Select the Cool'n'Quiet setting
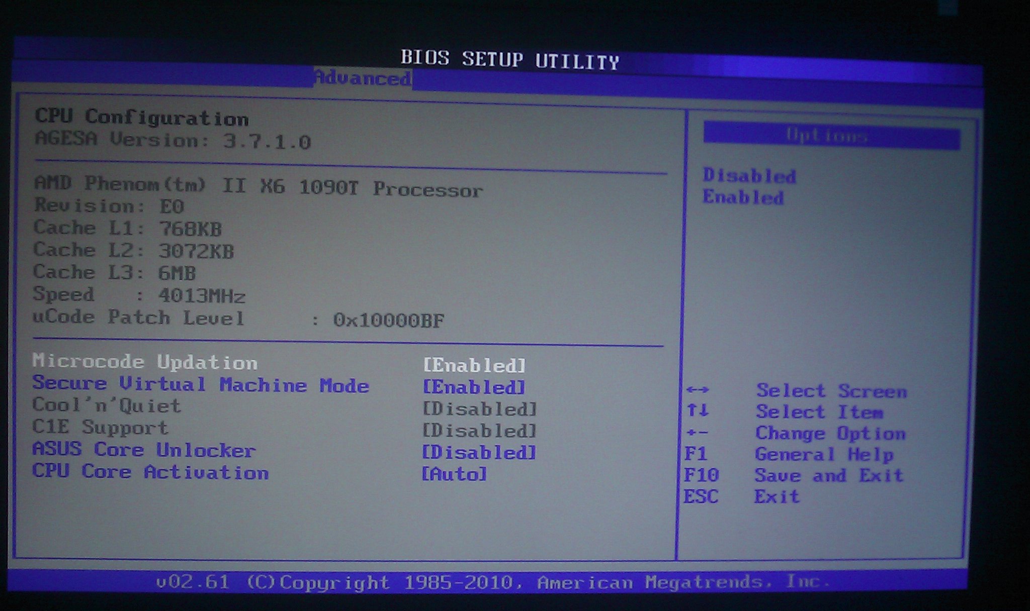The height and width of the screenshot is (611, 1030). pos(107,405)
